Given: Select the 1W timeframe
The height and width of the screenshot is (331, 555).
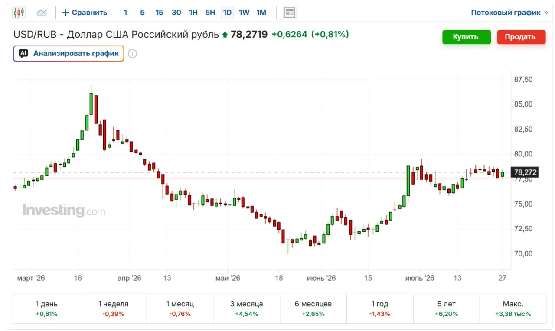Looking at the screenshot, I should coord(244,13).
